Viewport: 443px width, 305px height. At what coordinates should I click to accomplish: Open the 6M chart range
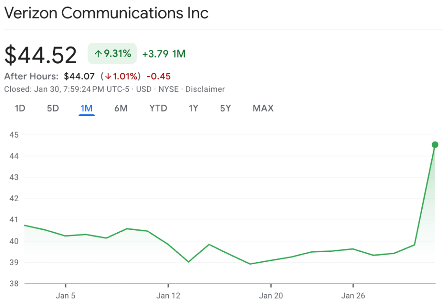121,108
